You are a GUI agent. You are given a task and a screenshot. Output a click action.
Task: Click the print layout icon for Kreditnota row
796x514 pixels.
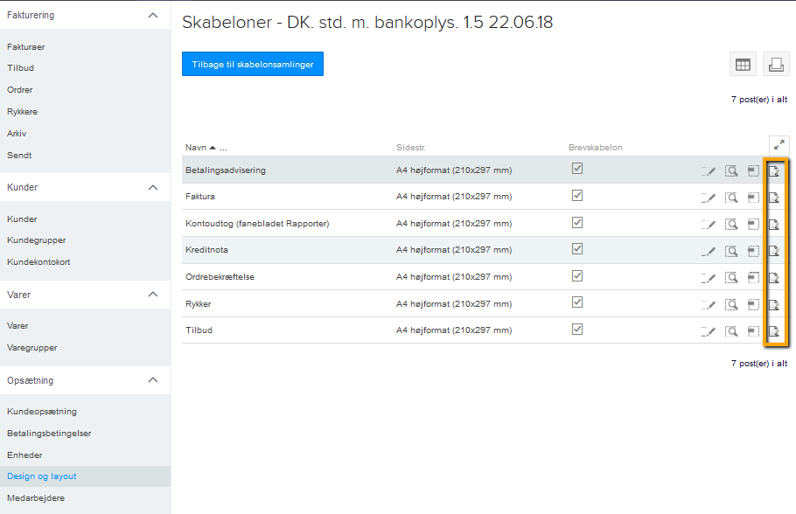753,250
